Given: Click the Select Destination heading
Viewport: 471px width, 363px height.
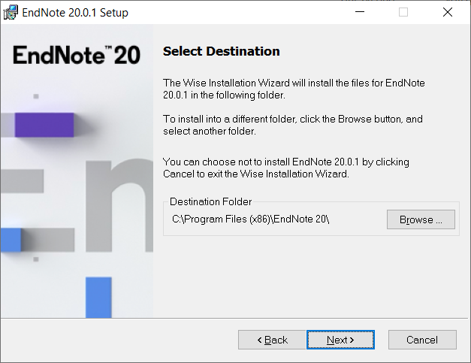Looking at the screenshot, I should click(x=222, y=51).
